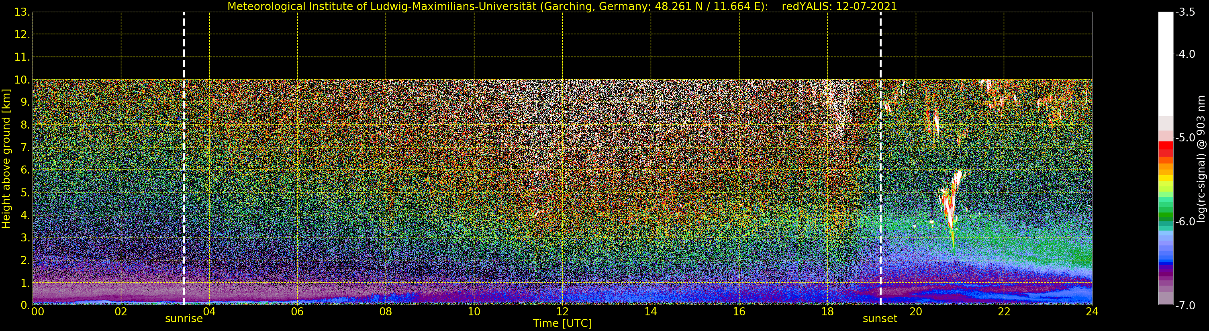Click the "1." tick on the height axis
The image size is (1209, 331).
coord(25,283)
